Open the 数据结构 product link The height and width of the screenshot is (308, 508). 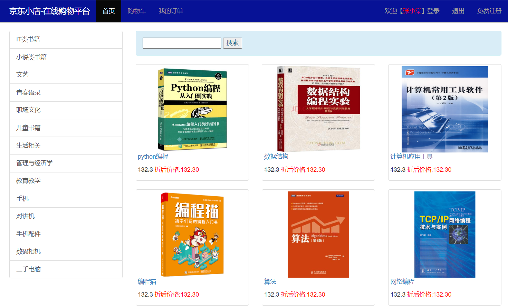click(276, 157)
